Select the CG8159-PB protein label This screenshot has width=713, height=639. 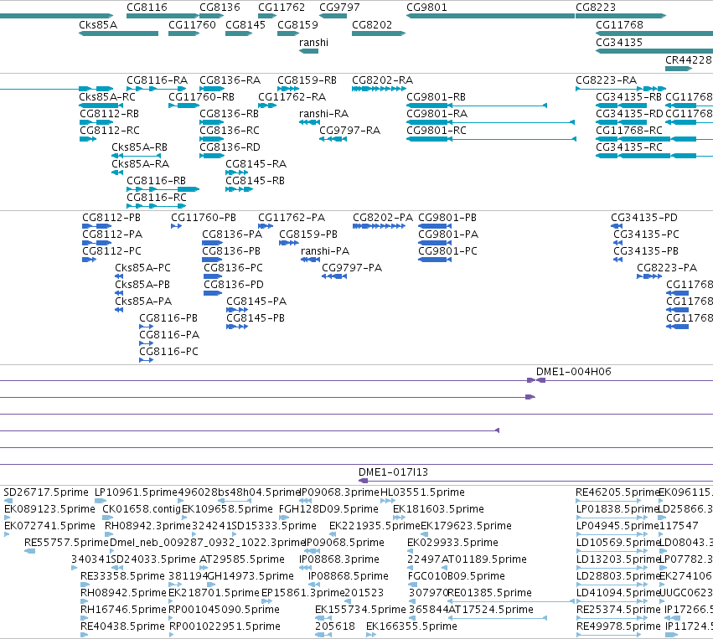[308, 234]
